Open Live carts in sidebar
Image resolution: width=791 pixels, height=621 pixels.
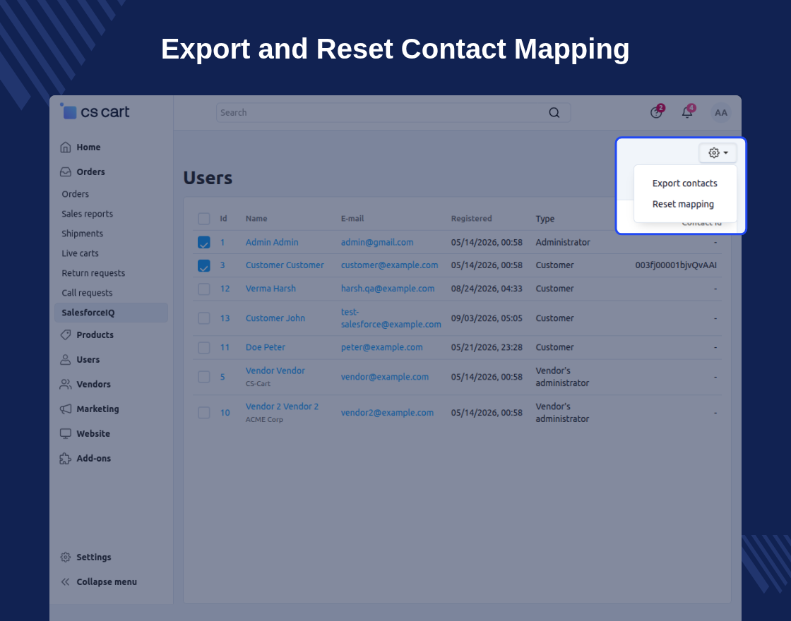81,253
